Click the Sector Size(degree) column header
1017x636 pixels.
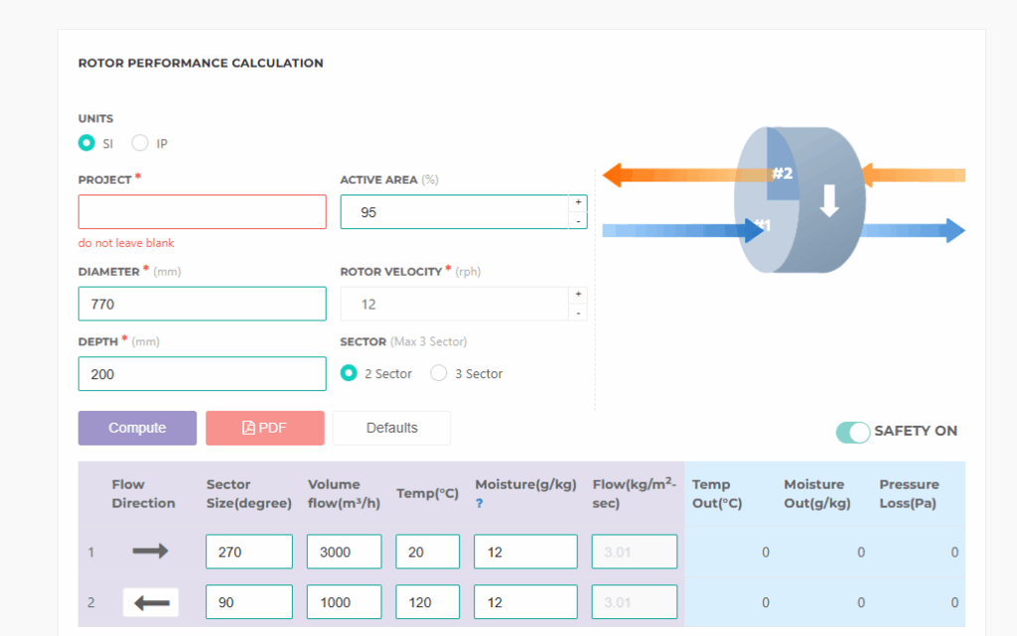click(x=249, y=493)
